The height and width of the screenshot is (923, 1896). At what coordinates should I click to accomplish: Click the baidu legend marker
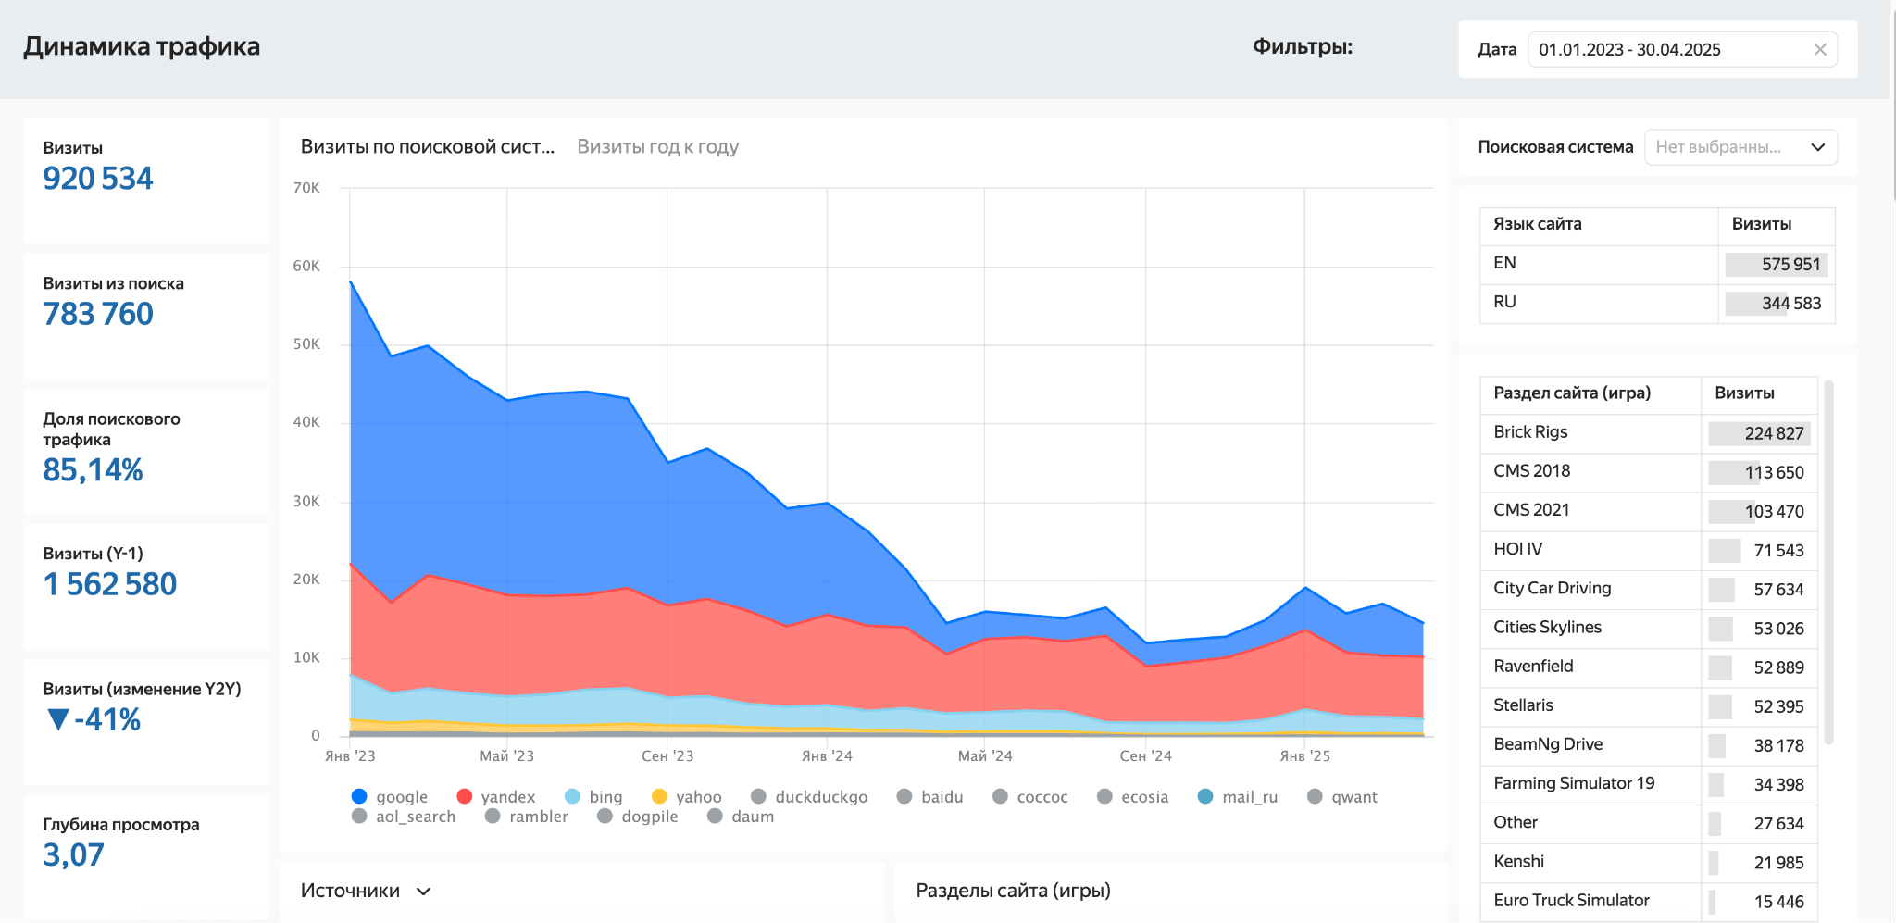click(904, 797)
